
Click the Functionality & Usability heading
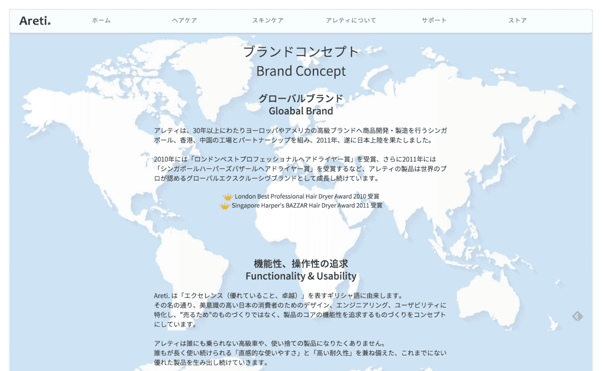301,276
